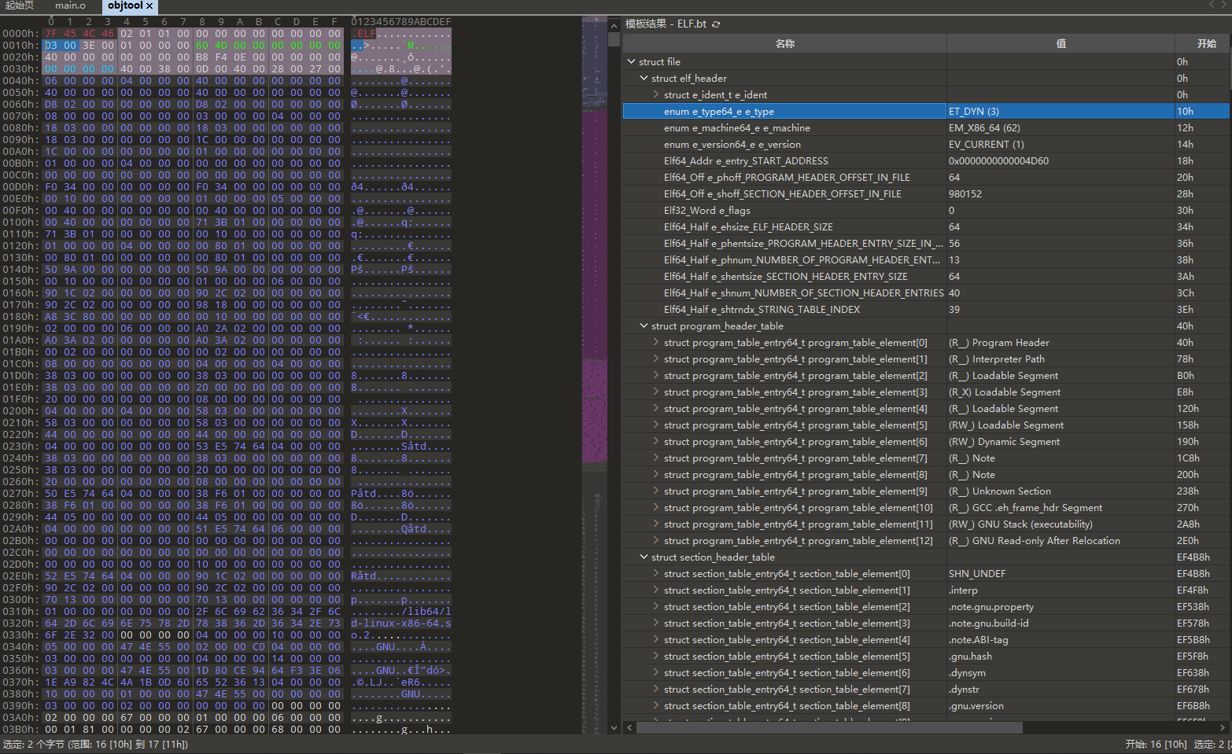Click the hex view vertical scrollbar thumb
1232x754 pixels.
pyautogui.click(x=614, y=39)
